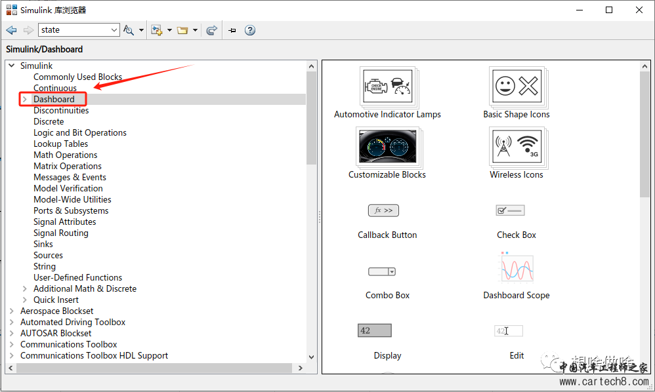Screen dimensions: 655x392
Task: Select the Signal Routing library
Action: click(61, 233)
